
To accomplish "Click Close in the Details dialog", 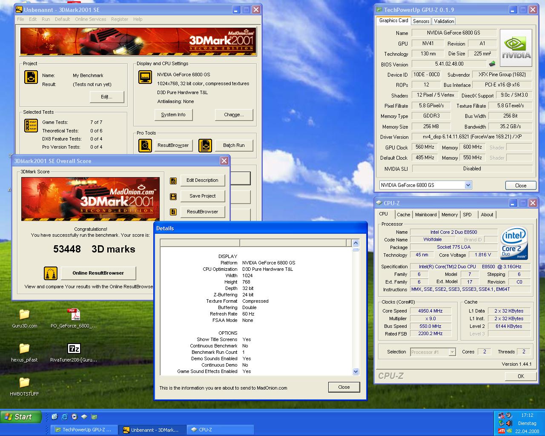I will [344, 387].
